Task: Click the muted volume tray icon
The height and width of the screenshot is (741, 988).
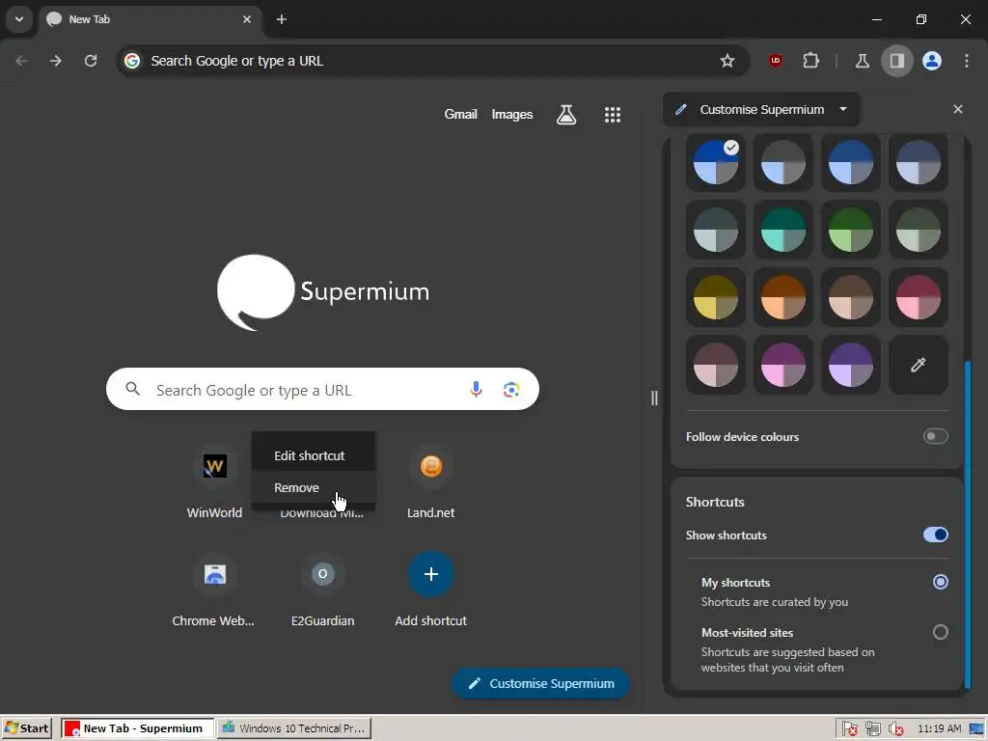Action: (x=895, y=728)
